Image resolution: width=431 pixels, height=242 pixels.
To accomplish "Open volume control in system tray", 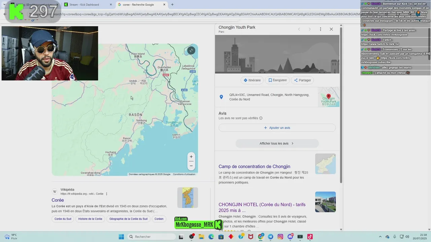I will point(407,237).
